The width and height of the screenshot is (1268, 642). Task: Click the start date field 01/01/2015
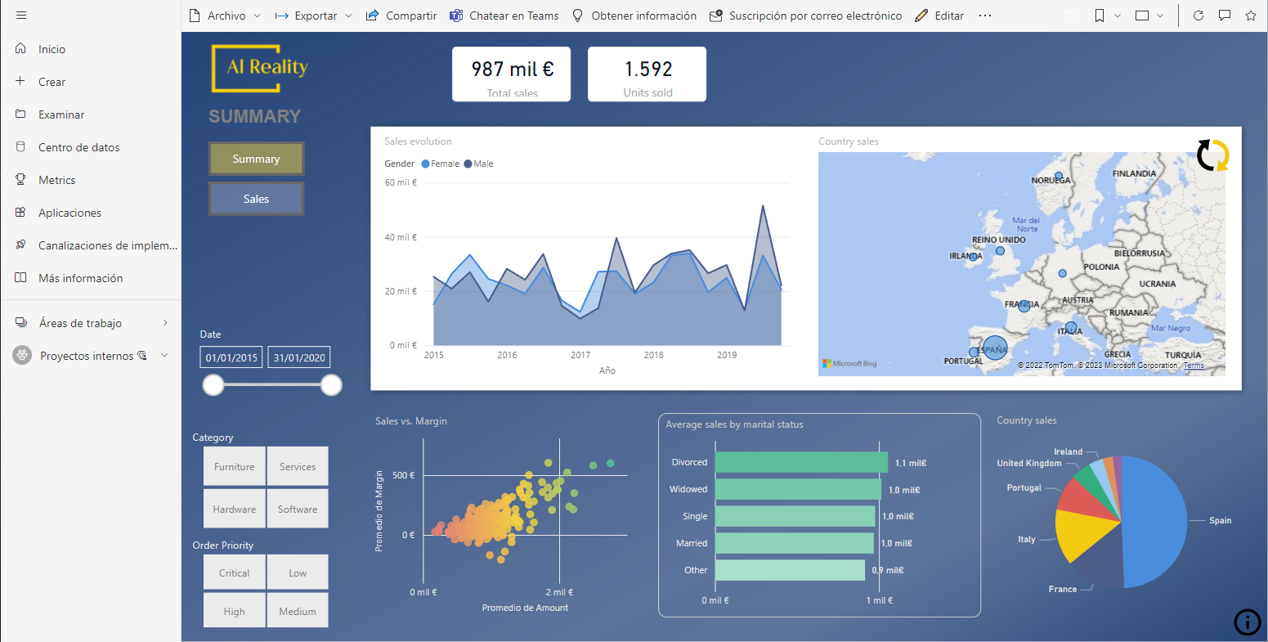(231, 357)
